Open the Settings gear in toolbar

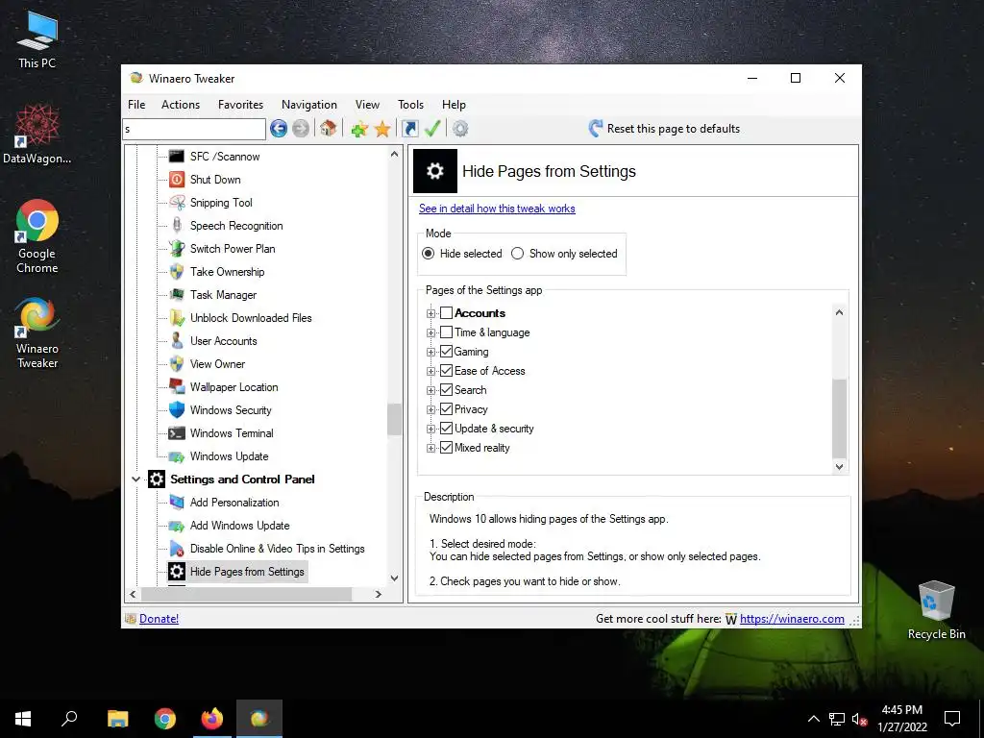tap(460, 129)
